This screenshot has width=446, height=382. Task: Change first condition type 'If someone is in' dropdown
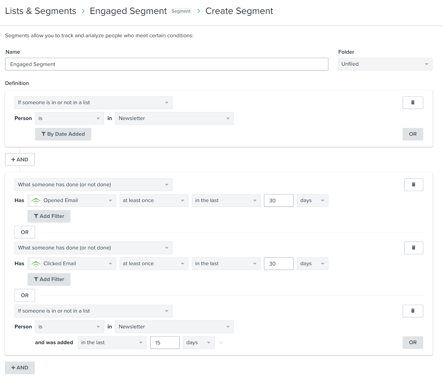pyautogui.click(x=93, y=102)
